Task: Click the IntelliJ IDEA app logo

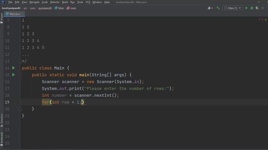Action: coord(3,2)
